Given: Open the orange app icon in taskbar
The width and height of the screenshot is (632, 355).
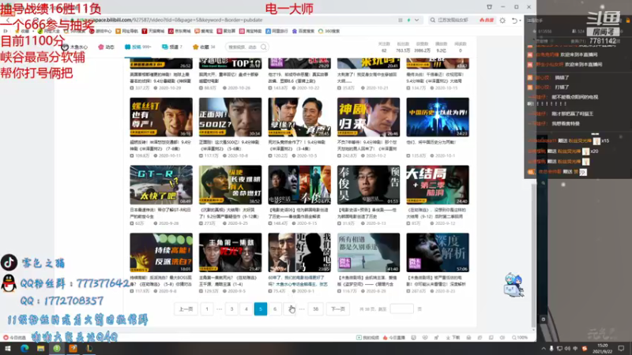Looking at the screenshot, I should [x=73, y=349].
